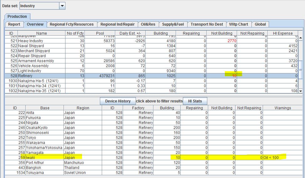Screen dimensions: 305x178
Task: Select the Armament Assembly row
Action: pos(151,61)
